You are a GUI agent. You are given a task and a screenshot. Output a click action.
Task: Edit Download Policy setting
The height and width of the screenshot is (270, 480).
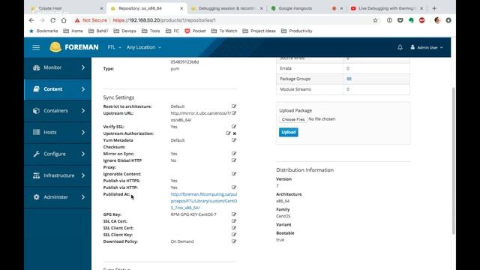tap(234, 241)
